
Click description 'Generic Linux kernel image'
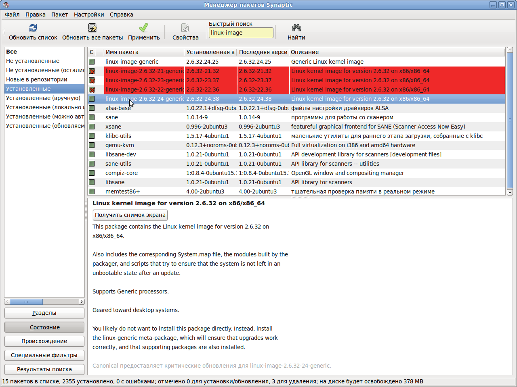(x=327, y=62)
